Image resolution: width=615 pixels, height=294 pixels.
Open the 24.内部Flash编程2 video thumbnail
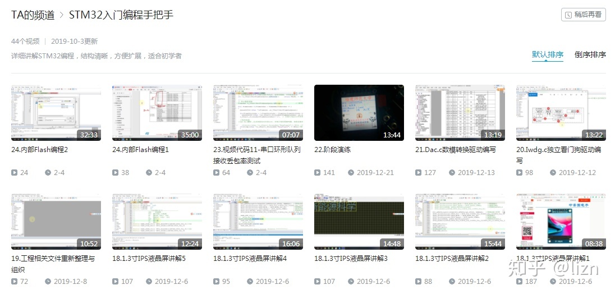coord(56,112)
